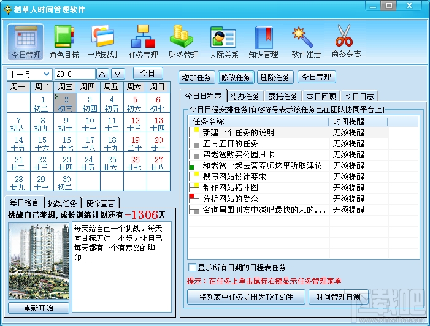Open the 商务杂志 scissors icon
Screen dimensions: 430x326
346,42
